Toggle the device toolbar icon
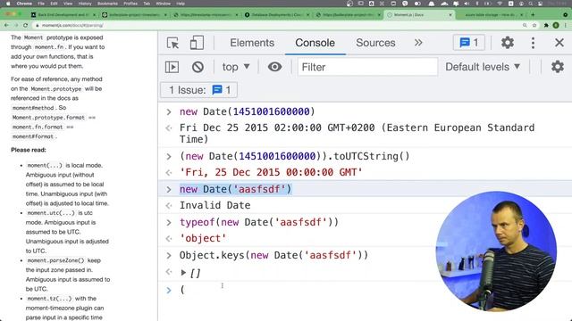Screen dimensions: 572x321 click(197, 43)
